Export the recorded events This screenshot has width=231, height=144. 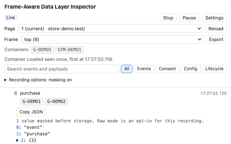216,39
